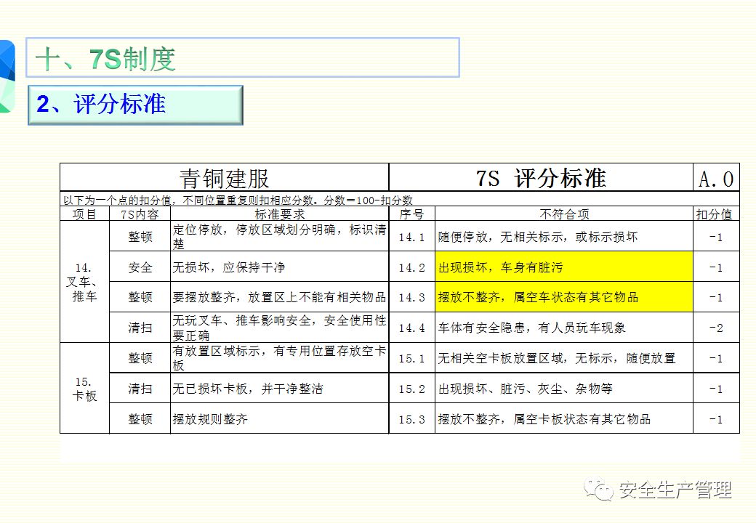Click the "7S 评分标准" table header

click(x=541, y=178)
